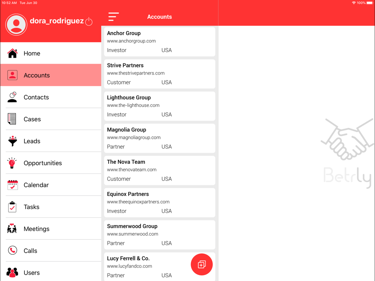Click the Accounts person-card icon
The height and width of the screenshot is (281, 375).
12,75
